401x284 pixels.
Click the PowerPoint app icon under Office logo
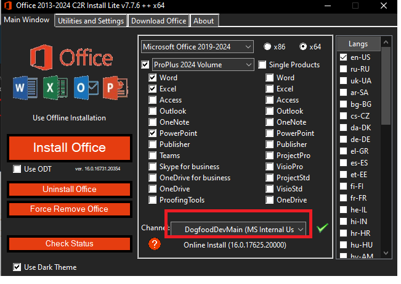point(115,88)
